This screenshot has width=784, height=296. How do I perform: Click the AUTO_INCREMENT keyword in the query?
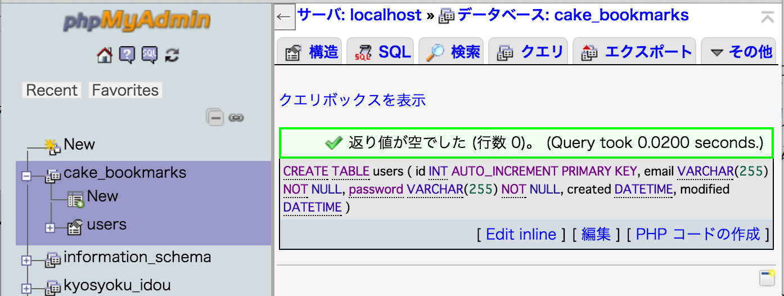[504, 172]
